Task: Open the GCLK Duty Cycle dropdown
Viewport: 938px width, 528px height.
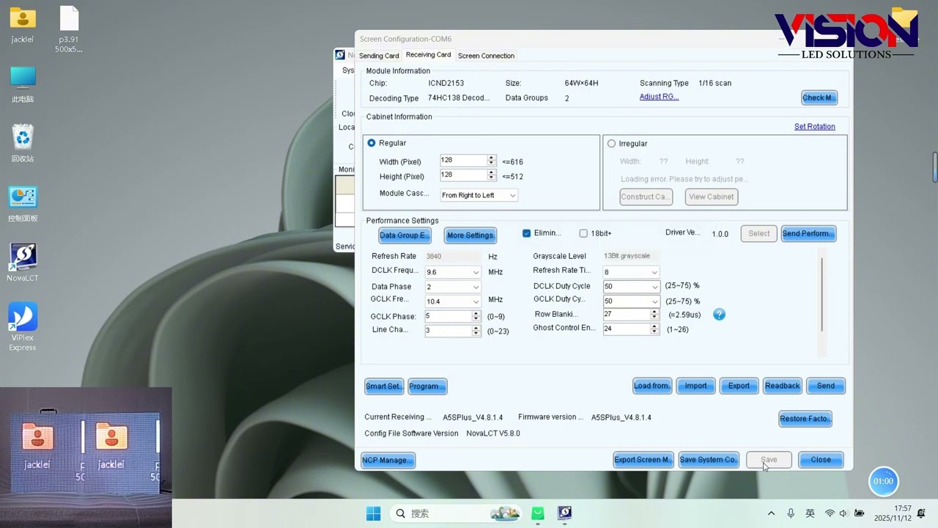Action: click(631, 301)
